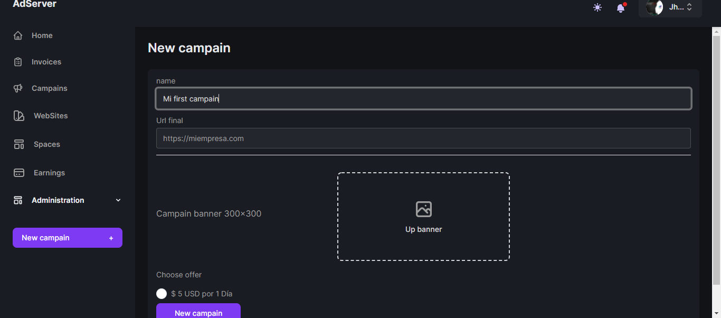Click the Administration layout icon
The width and height of the screenshot is (721, 318).
(x=18, y=200)
